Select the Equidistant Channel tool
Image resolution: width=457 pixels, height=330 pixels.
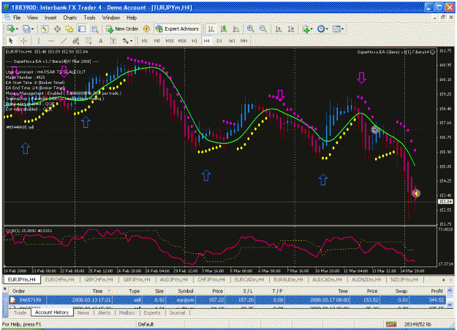pyautogui.click(x=76, y=41)
